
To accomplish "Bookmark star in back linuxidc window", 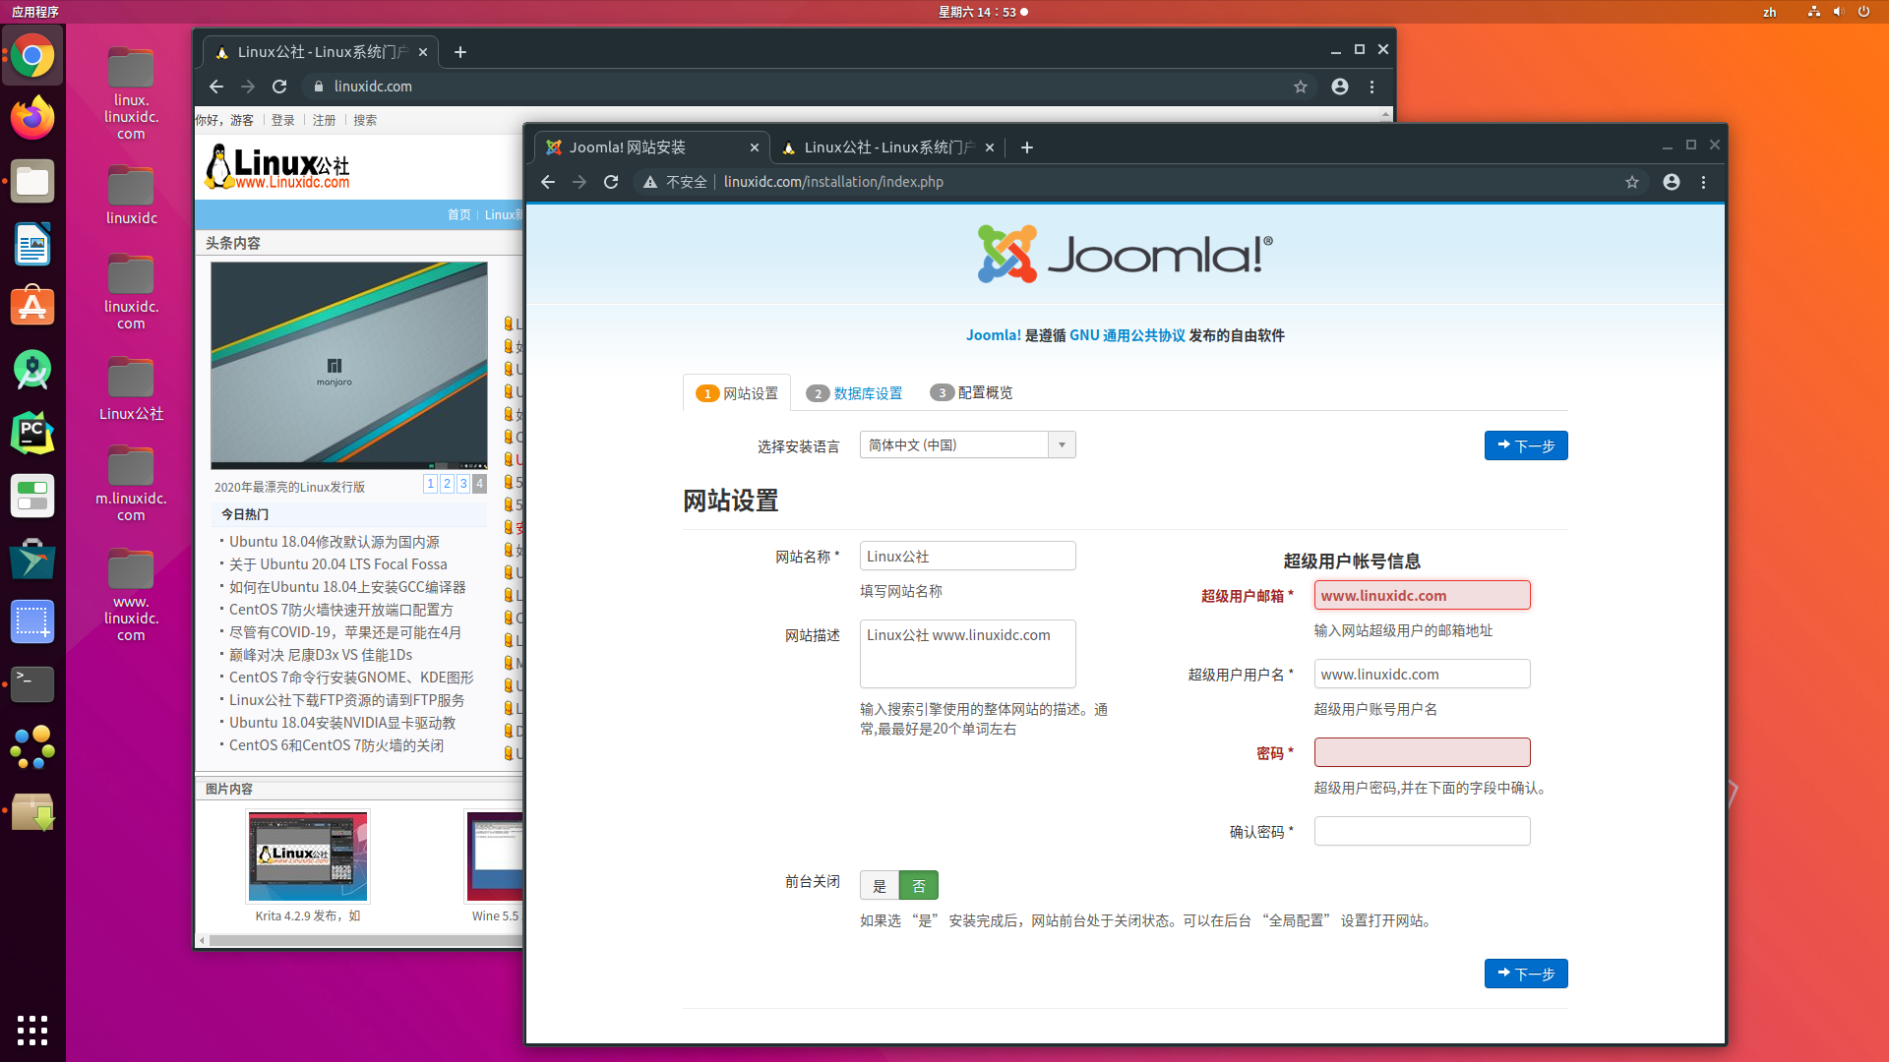I will point(1301,87).
